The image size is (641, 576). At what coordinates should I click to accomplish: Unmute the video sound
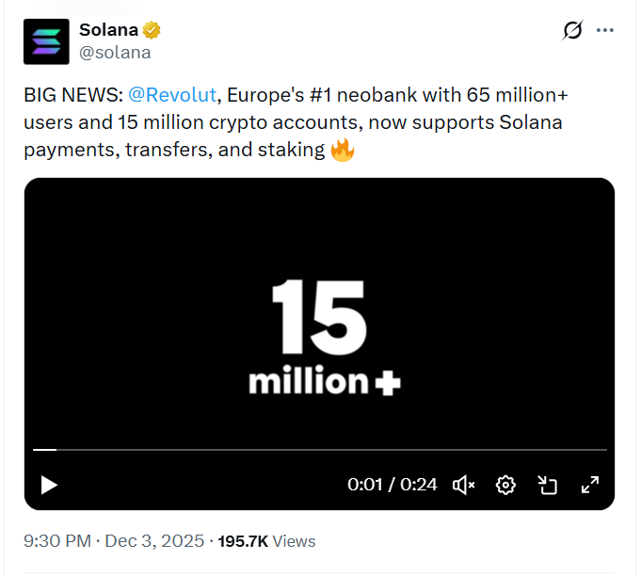(x=464, y=485)
